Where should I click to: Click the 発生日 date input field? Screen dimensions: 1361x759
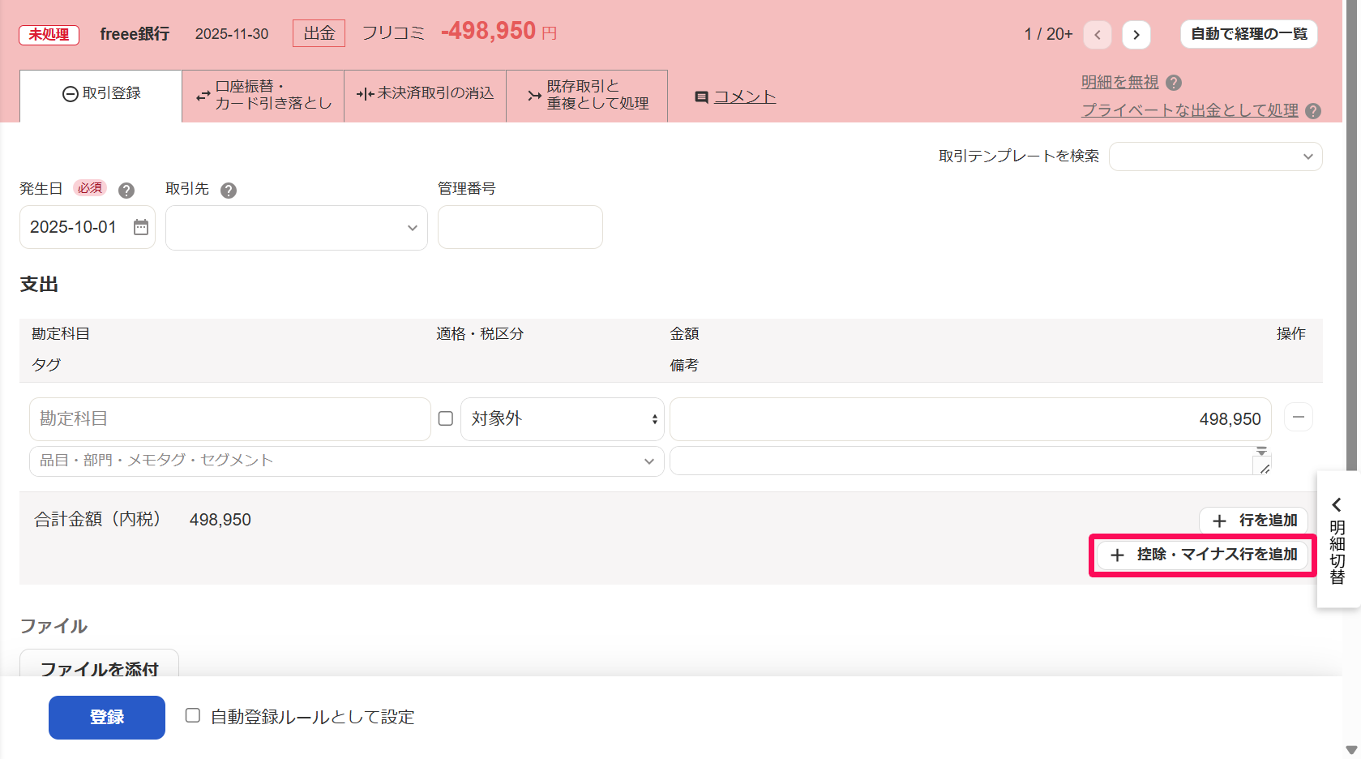tap(88, 227)
